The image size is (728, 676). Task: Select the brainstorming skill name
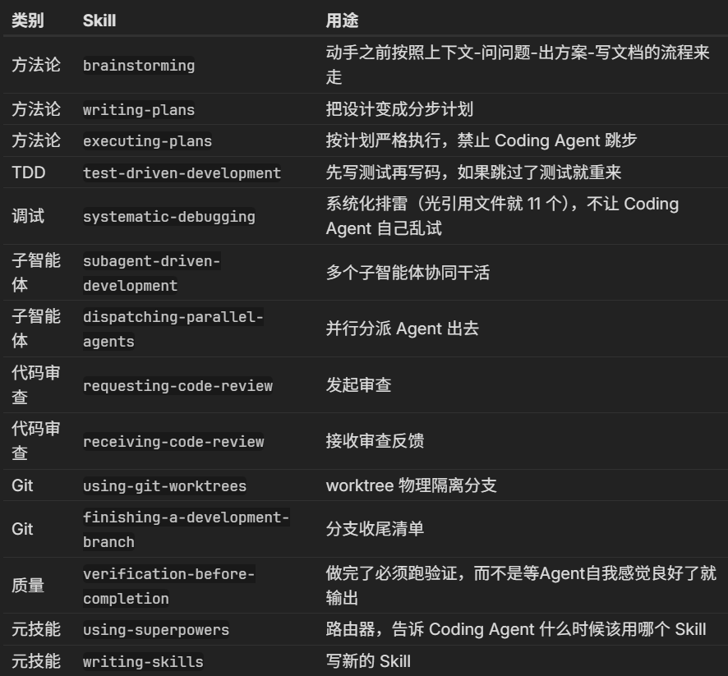[139, 66]
